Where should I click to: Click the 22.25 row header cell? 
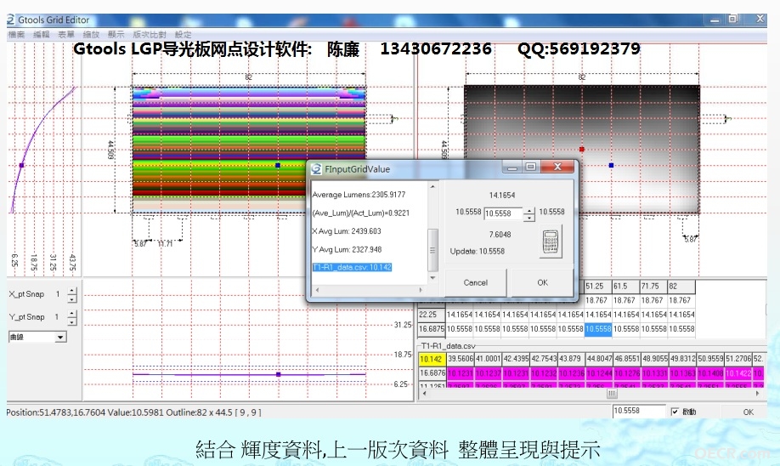pos(432,315)
